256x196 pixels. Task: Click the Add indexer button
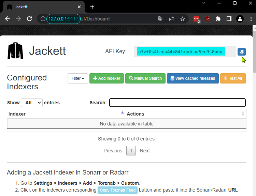point(106,78)
